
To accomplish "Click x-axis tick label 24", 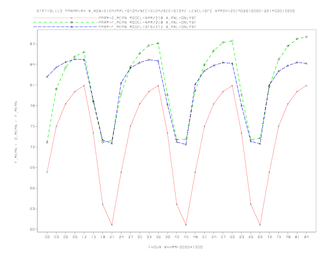I will (121, 237).
